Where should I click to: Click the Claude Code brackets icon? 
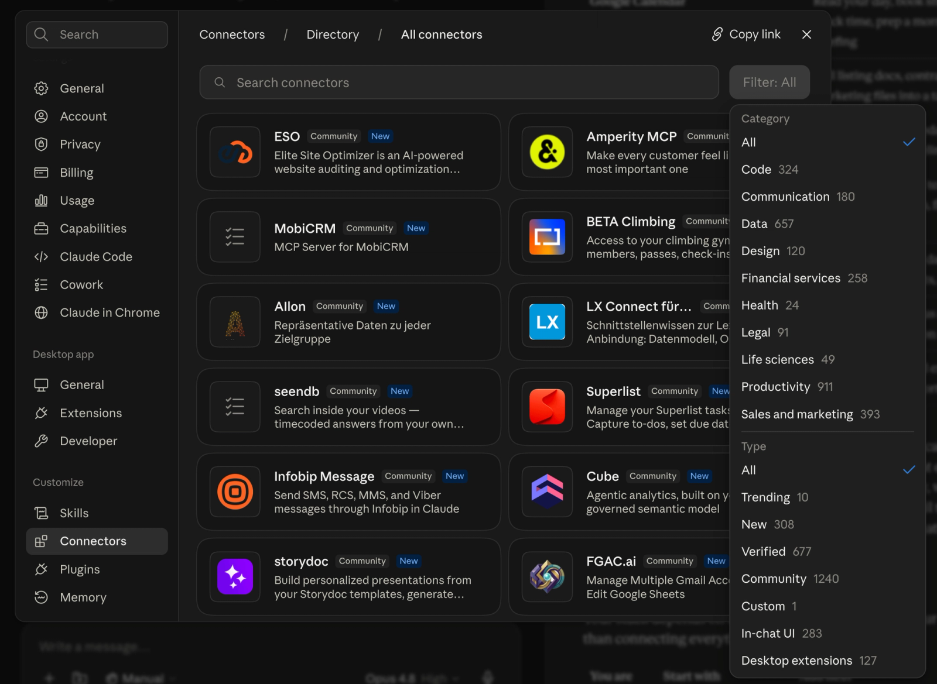pos(41,257)
